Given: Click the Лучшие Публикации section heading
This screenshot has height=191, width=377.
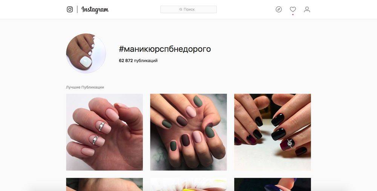Looking at the screenshot, I should coord(85,87).
